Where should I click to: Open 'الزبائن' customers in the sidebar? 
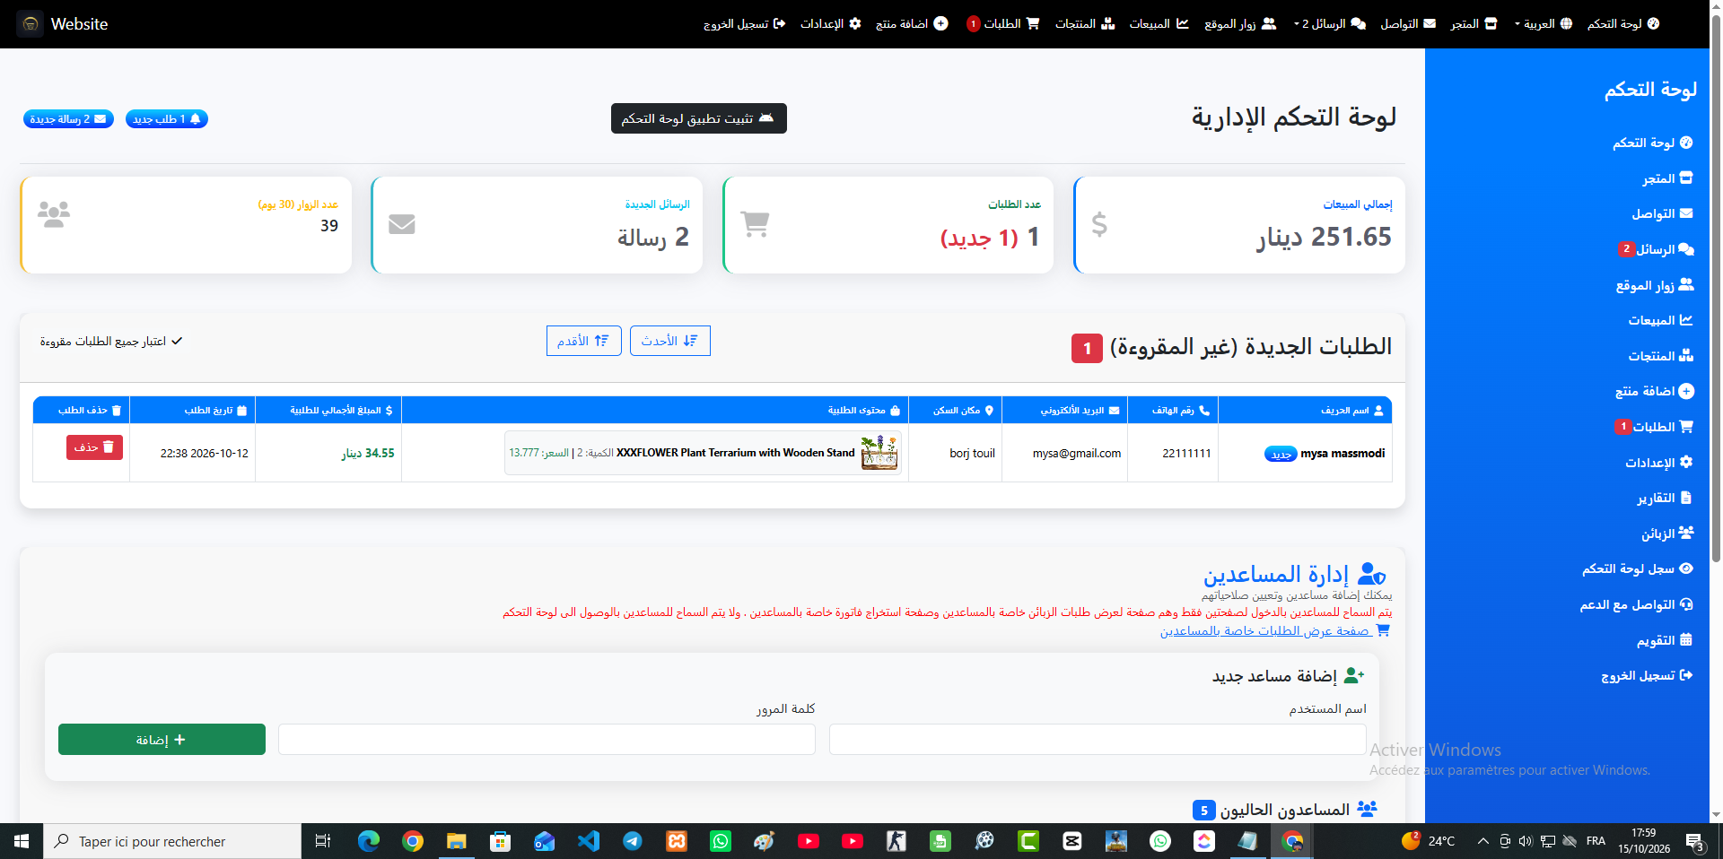[1667, 534]
